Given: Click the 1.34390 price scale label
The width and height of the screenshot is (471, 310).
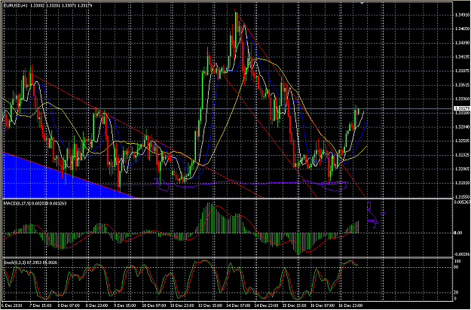Looking at the screenshot, I should pos(461,43).
